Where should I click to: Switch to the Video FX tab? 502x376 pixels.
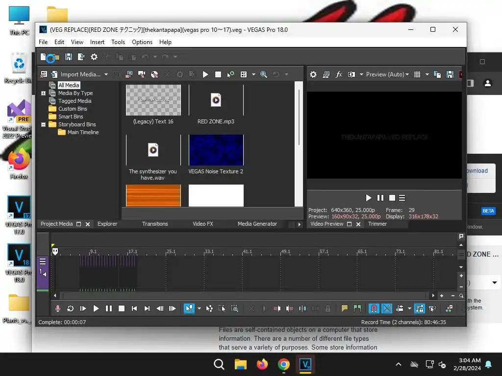coord(202,224)
